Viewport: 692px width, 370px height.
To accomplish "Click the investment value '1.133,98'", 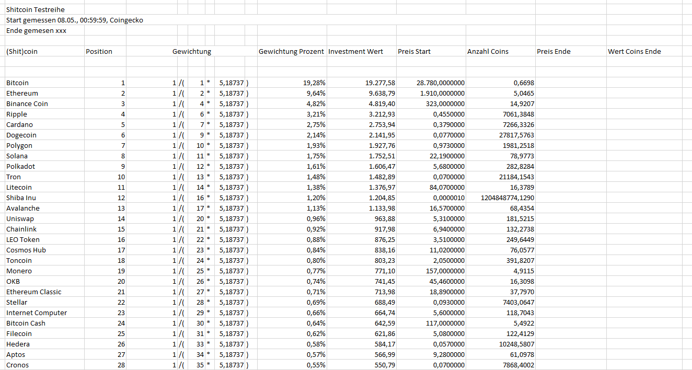I will click(x=361, y=208).
